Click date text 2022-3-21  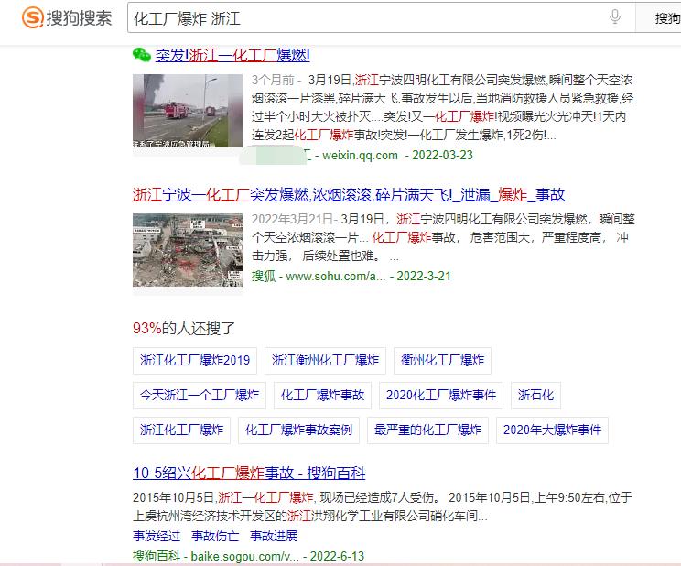coord(424,276)
